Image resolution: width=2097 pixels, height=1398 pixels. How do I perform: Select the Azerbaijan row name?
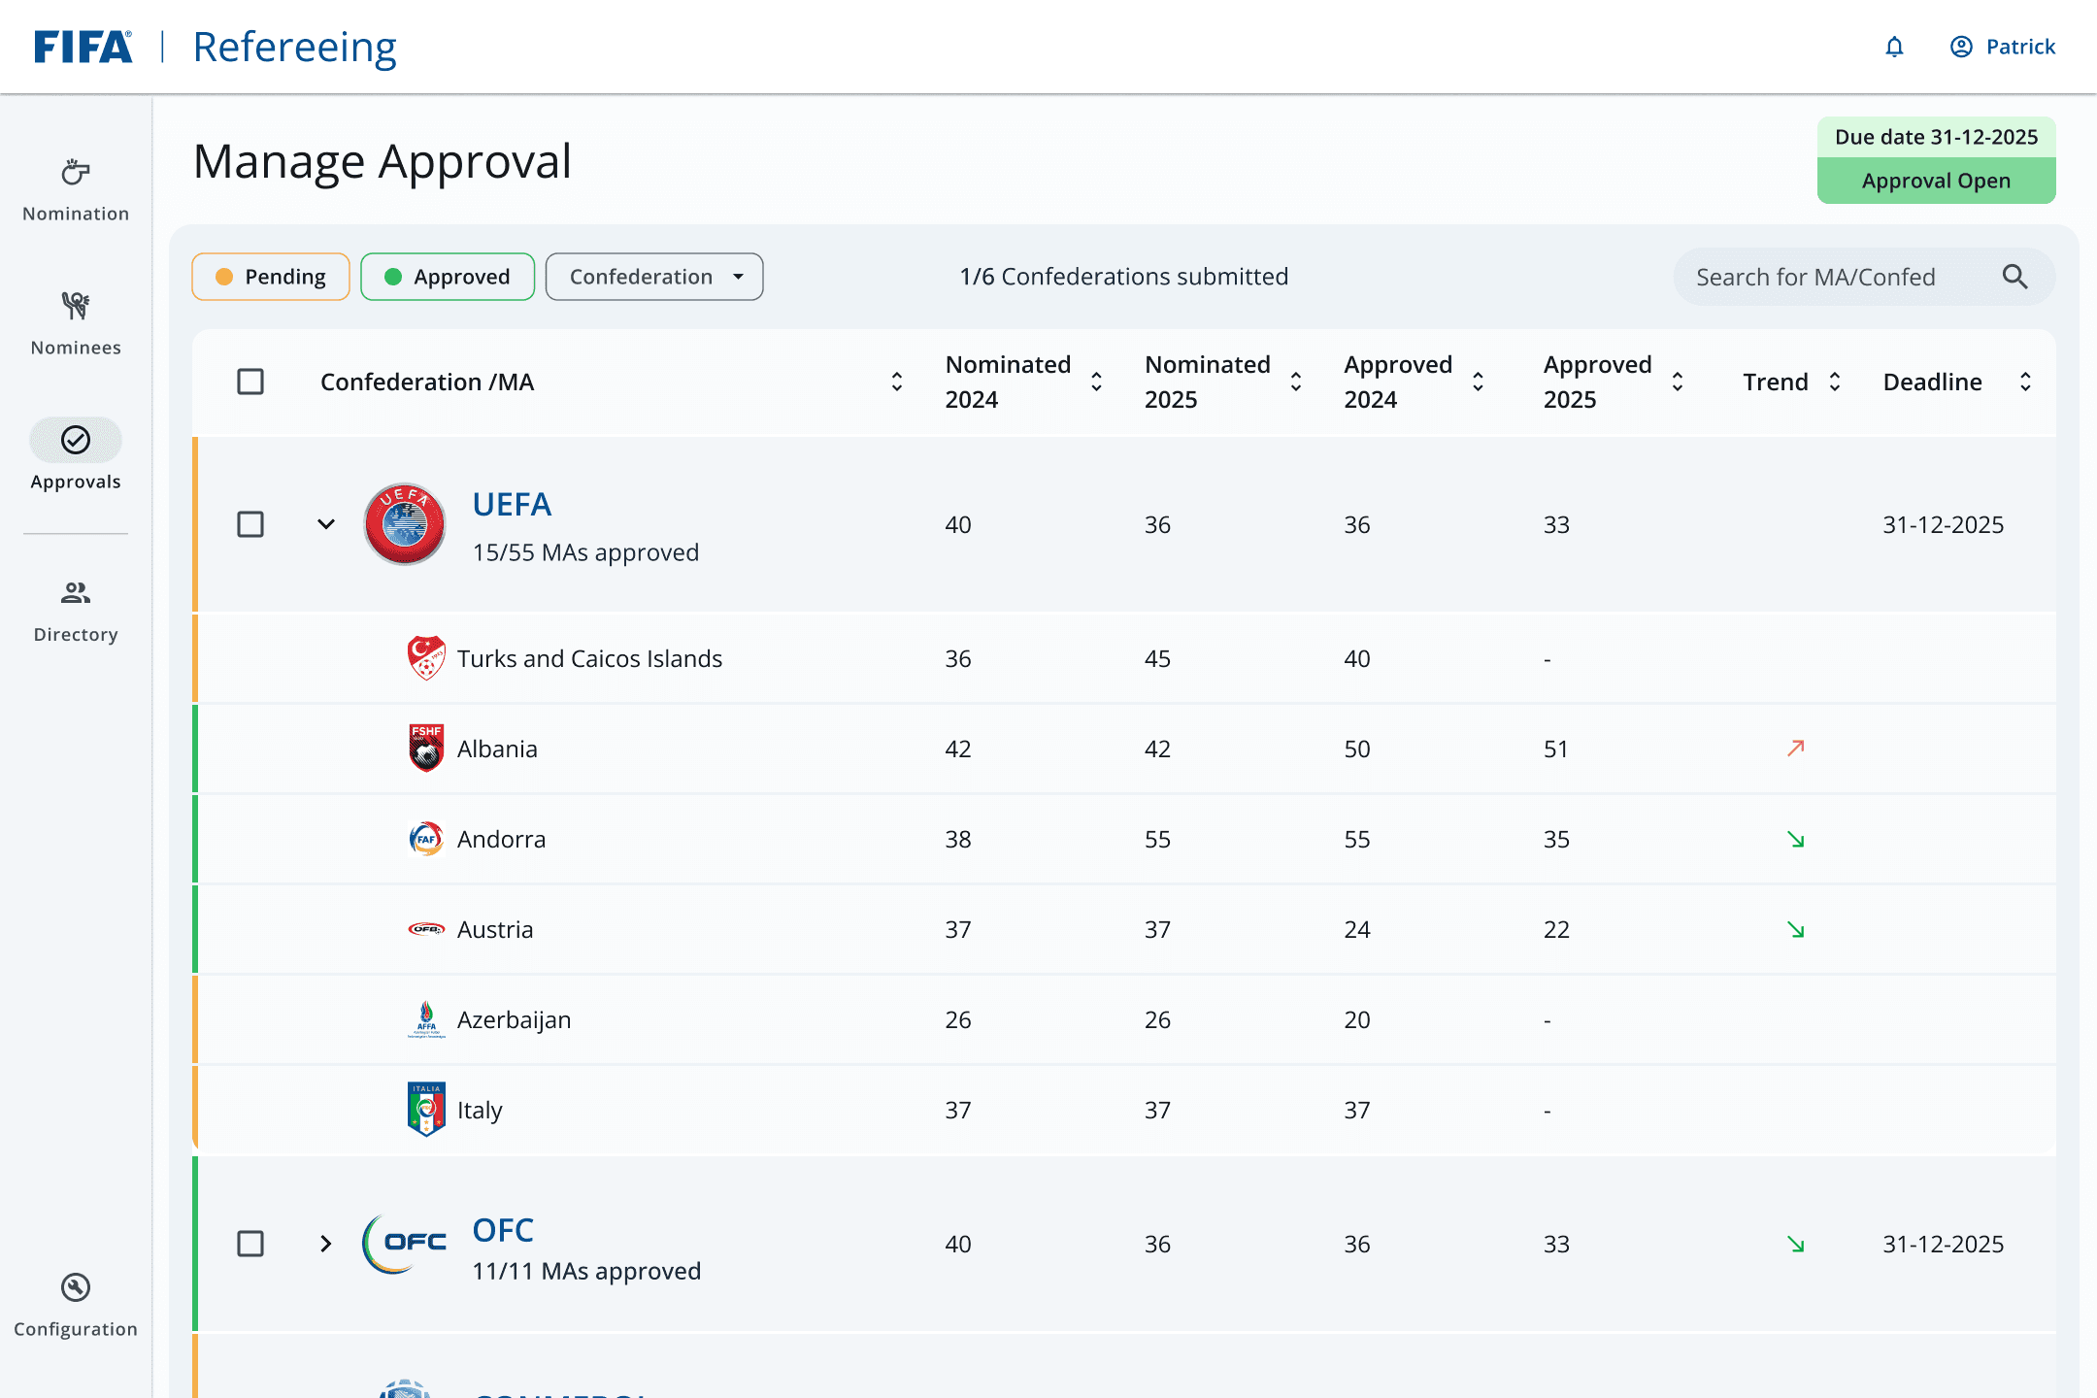pyautogui.click(x=514, y=1020)
